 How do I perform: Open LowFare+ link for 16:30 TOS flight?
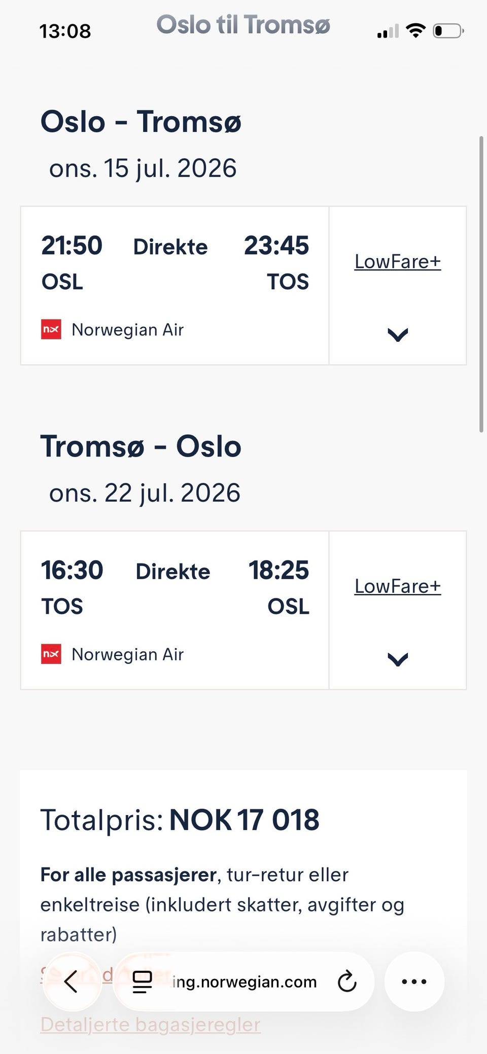point(398,586)
